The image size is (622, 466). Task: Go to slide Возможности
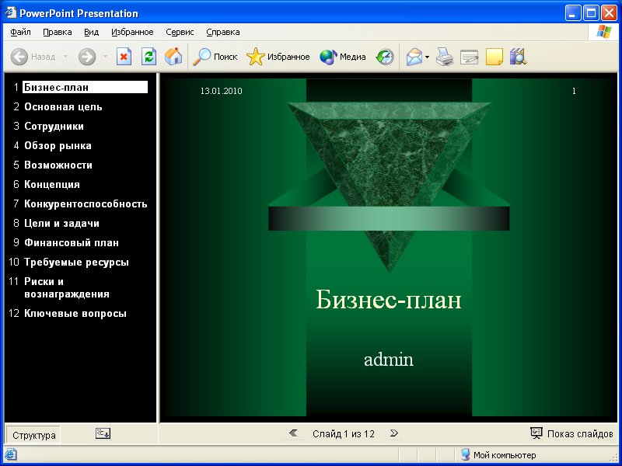click(58, 165)
